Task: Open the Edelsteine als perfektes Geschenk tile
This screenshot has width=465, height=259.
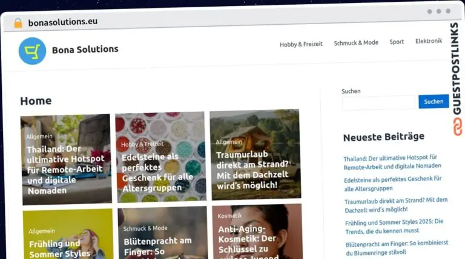Action: [x=160, y=157]
